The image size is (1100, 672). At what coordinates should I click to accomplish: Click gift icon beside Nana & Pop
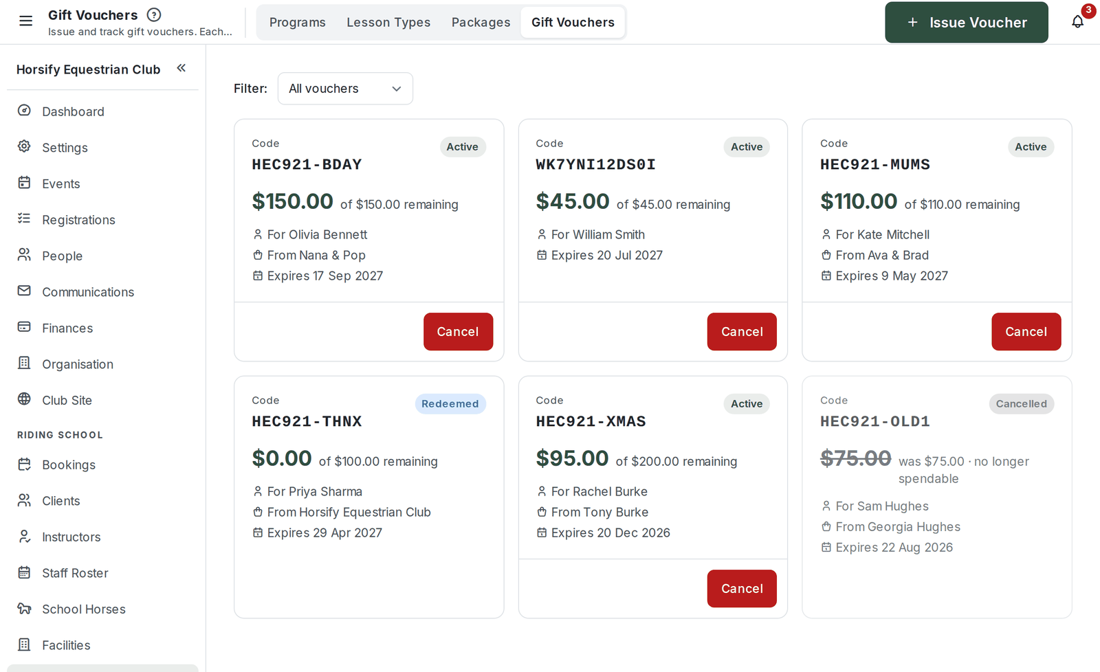[258, 255]
